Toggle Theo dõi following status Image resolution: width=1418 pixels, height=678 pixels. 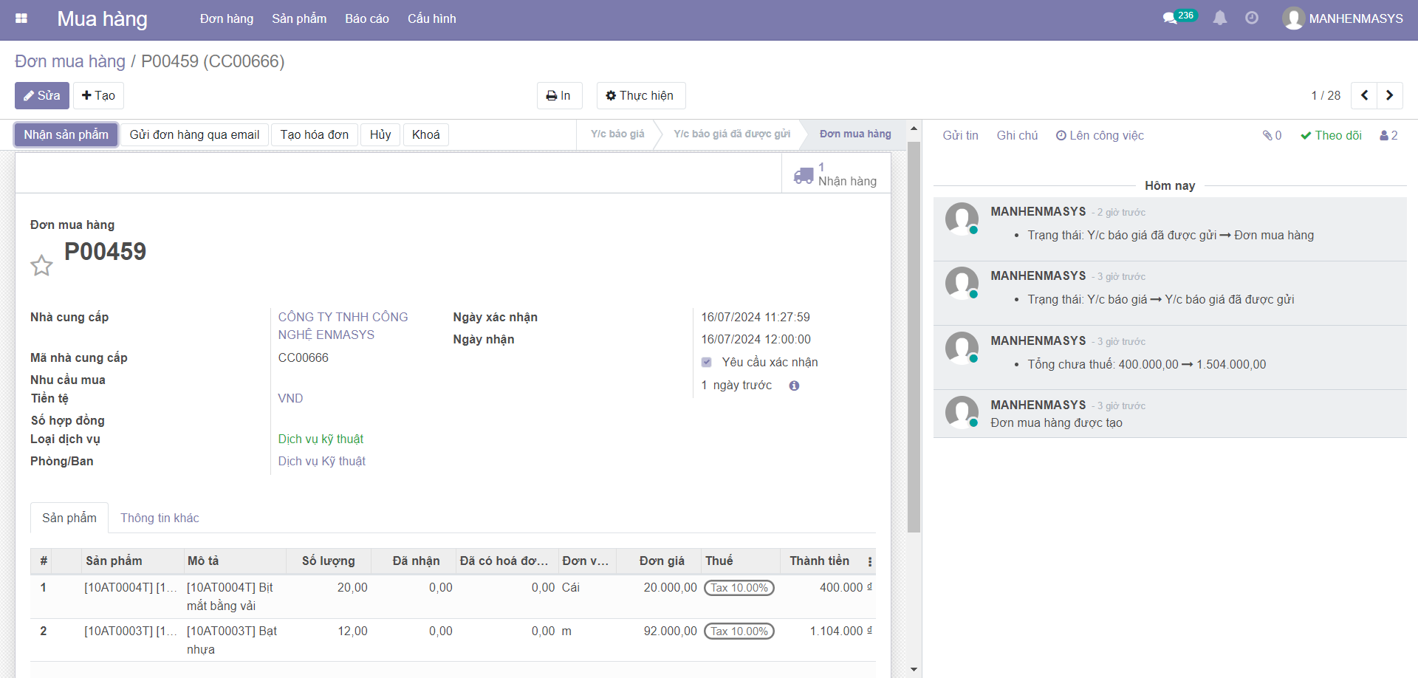pyautogui.click(x=1331, y=135)
